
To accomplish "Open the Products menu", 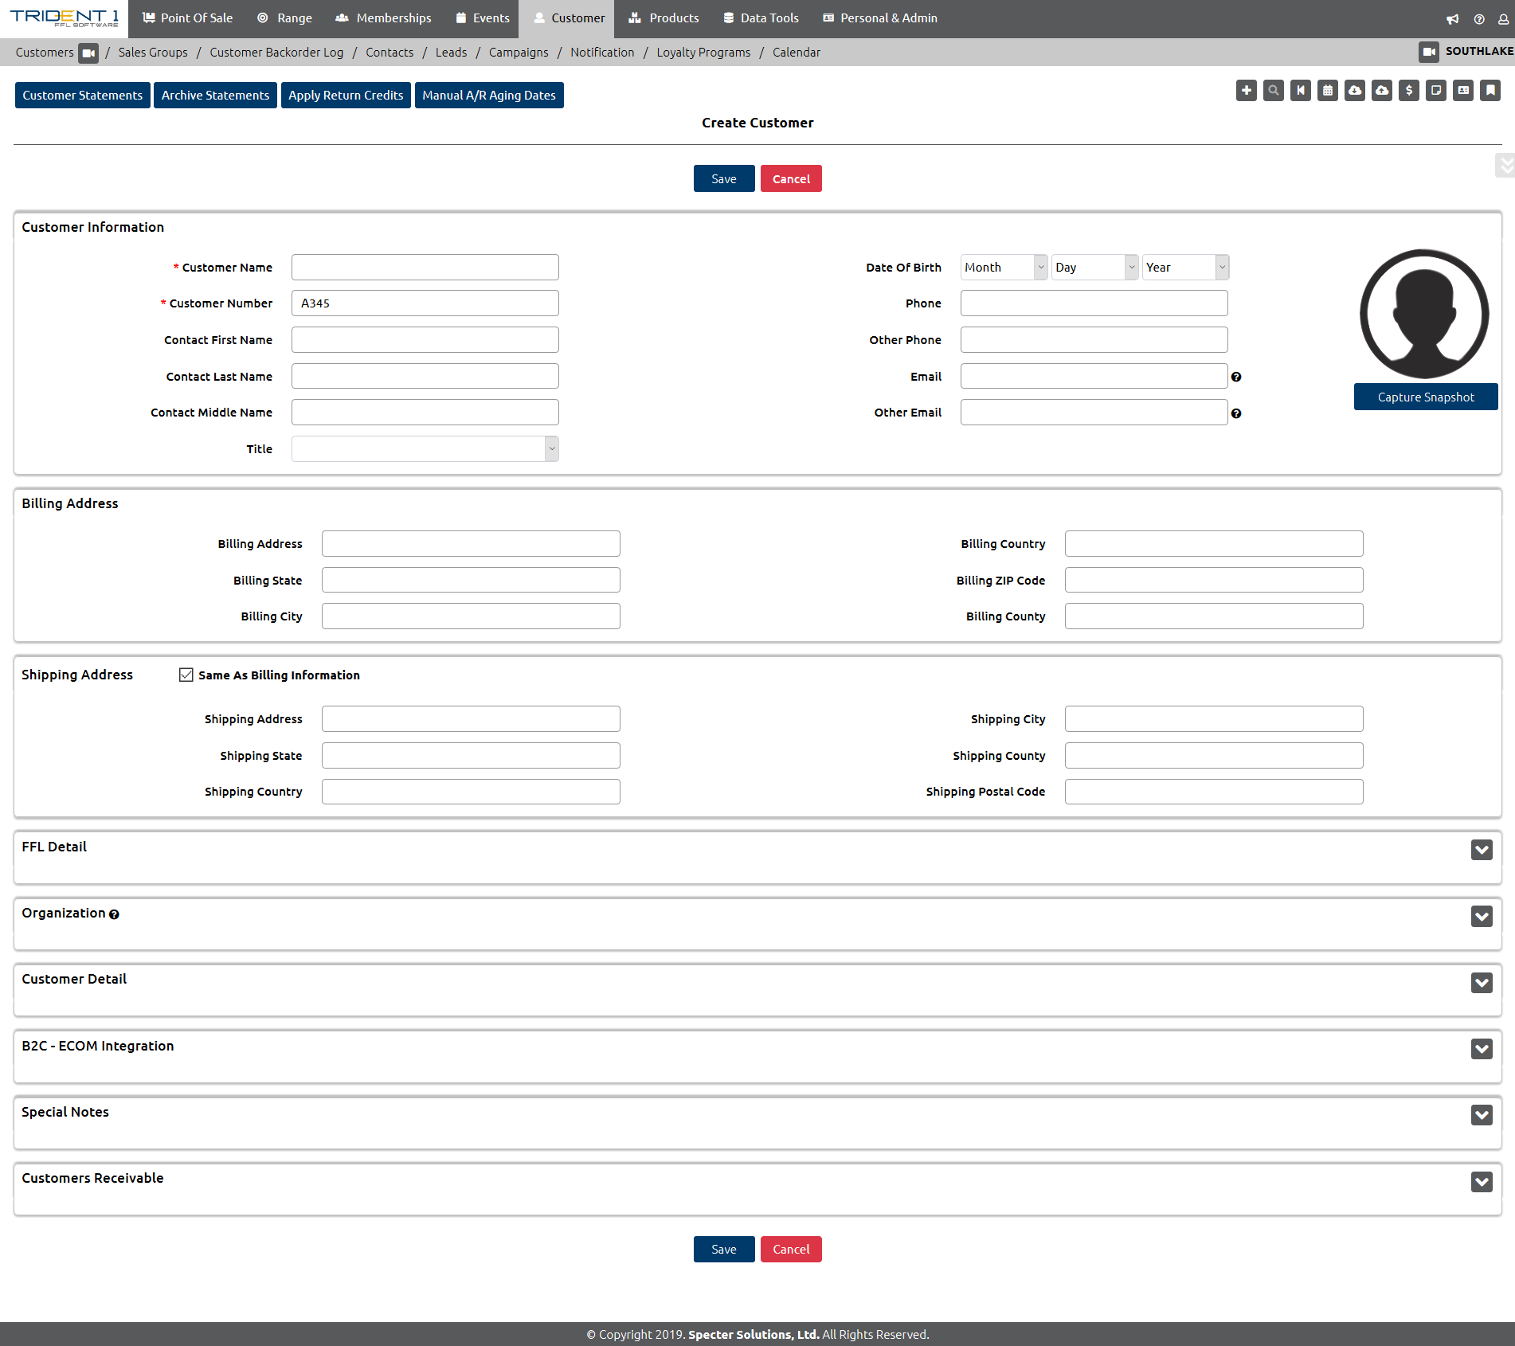I will pyautogui.click(x=664, y=18).
